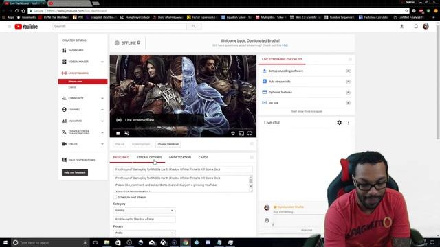This screenshot has height=247, width=440.
Task: Click the emoji icon in chat
Action: [x=267, y=221]
